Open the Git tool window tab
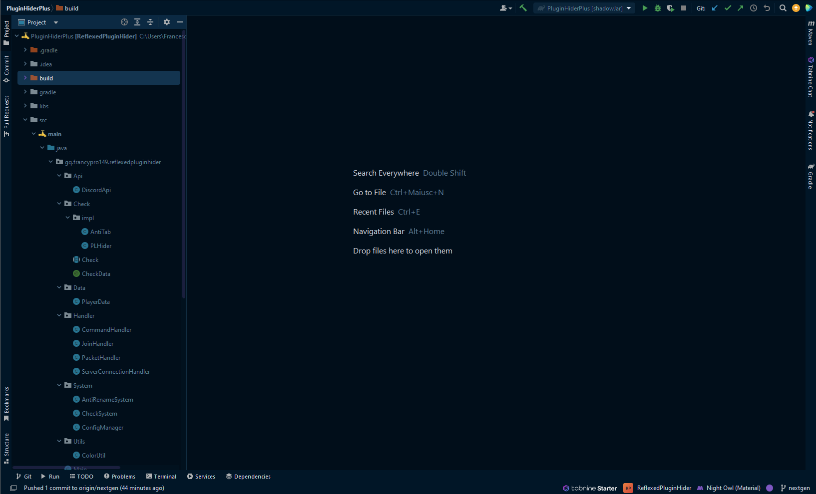 pyautogui.click(x=23, y=477)
